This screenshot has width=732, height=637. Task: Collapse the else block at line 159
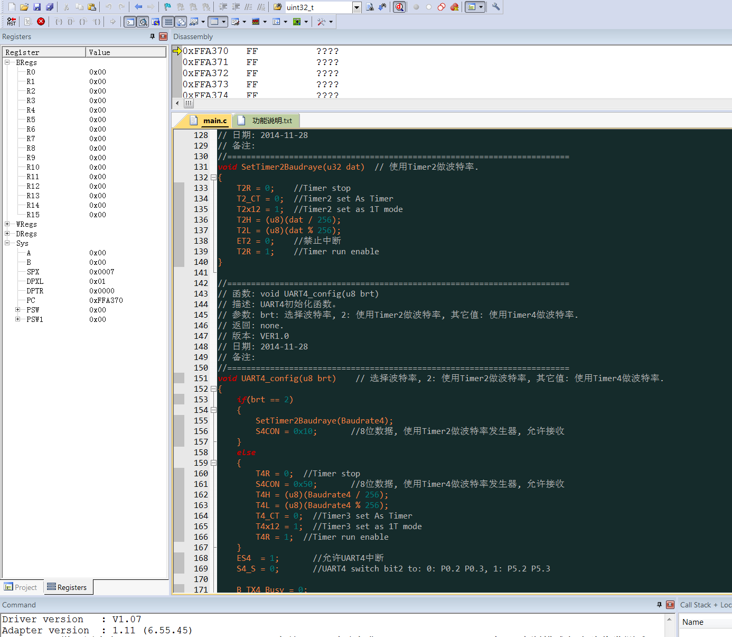[213, 463]
